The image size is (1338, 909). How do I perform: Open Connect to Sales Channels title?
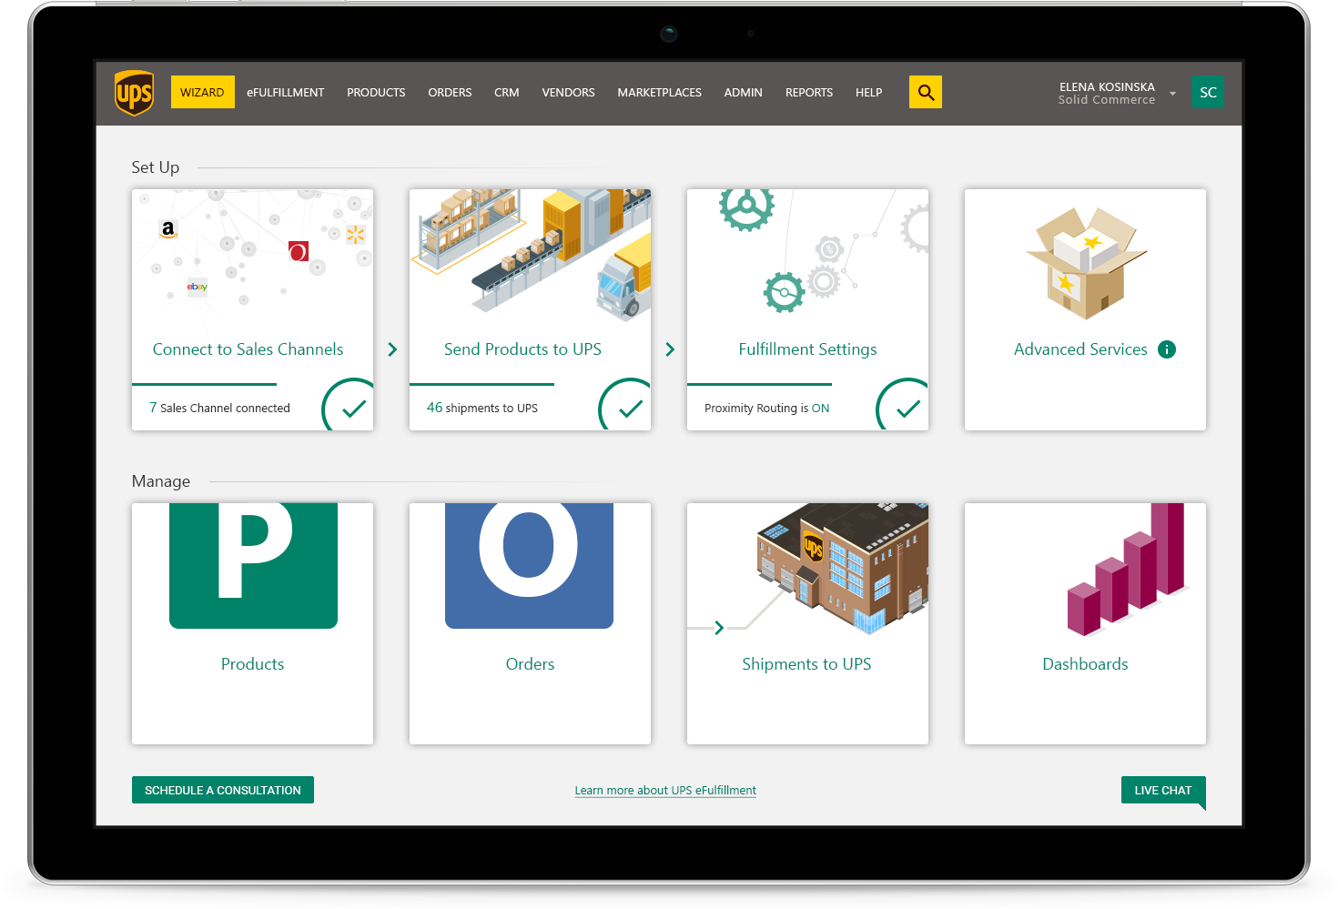pos(248,349)
